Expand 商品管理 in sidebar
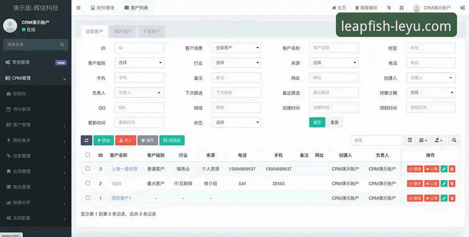The height and width of the screenshot is (237, 469). (35, 187)
